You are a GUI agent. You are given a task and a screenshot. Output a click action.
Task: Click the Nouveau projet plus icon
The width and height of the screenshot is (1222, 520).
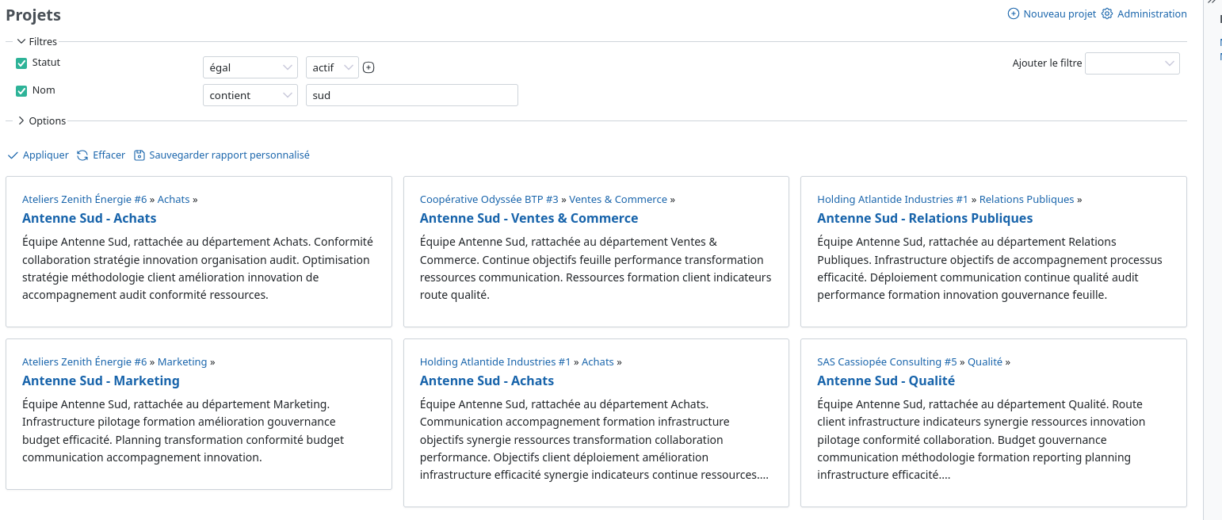tap(1013, 13)
